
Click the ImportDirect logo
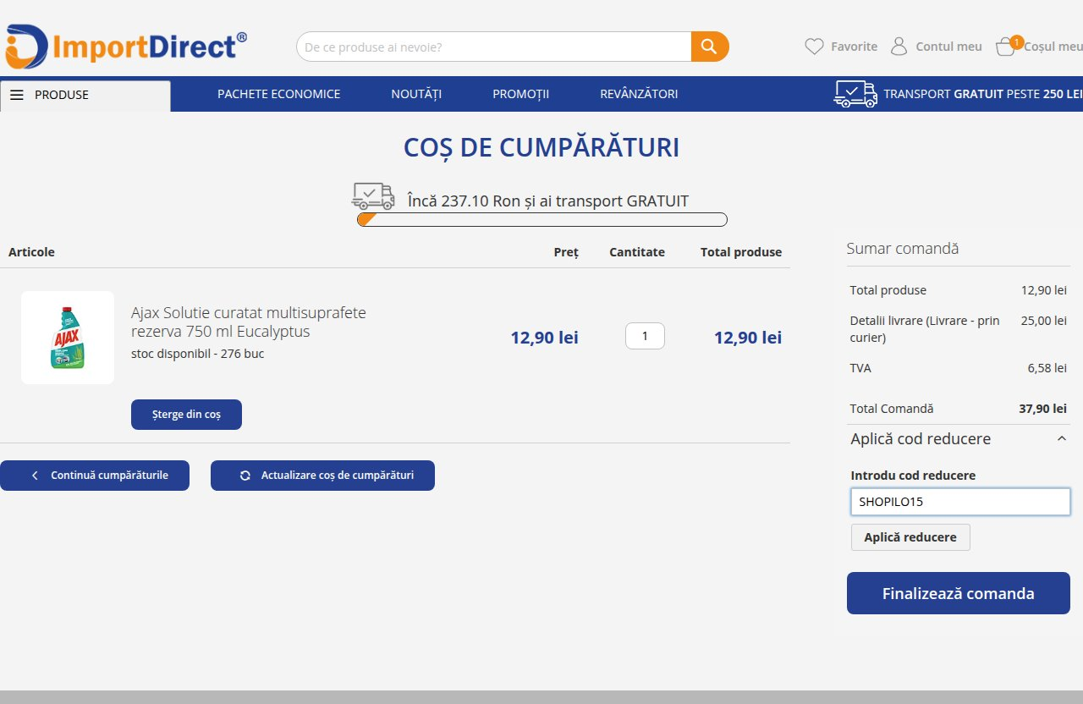(x=126, y=47)
